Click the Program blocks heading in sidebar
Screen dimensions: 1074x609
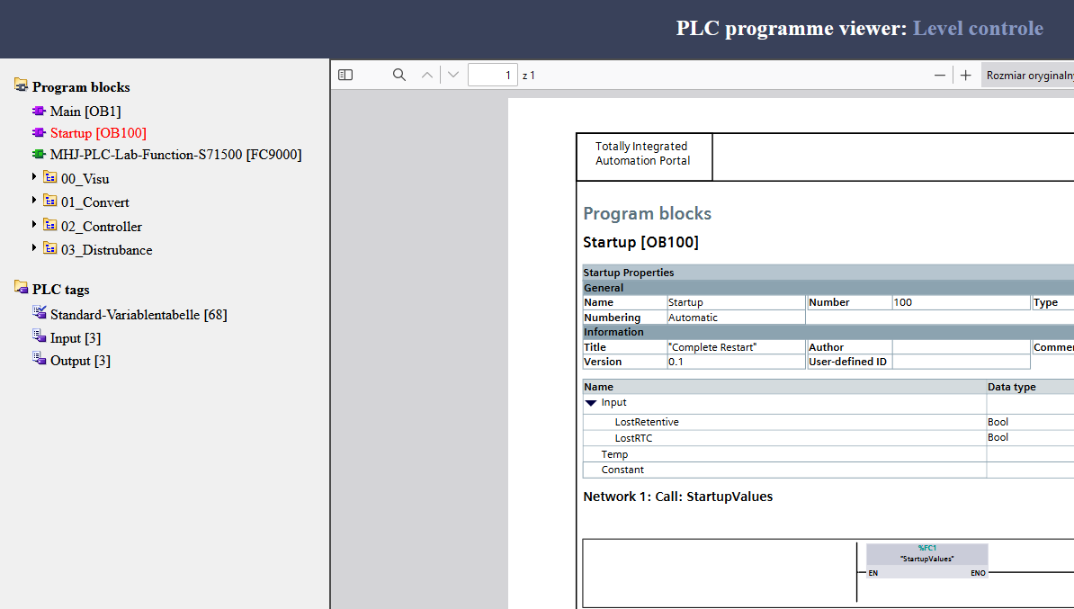pyautogui.click(x=81, y=87)
